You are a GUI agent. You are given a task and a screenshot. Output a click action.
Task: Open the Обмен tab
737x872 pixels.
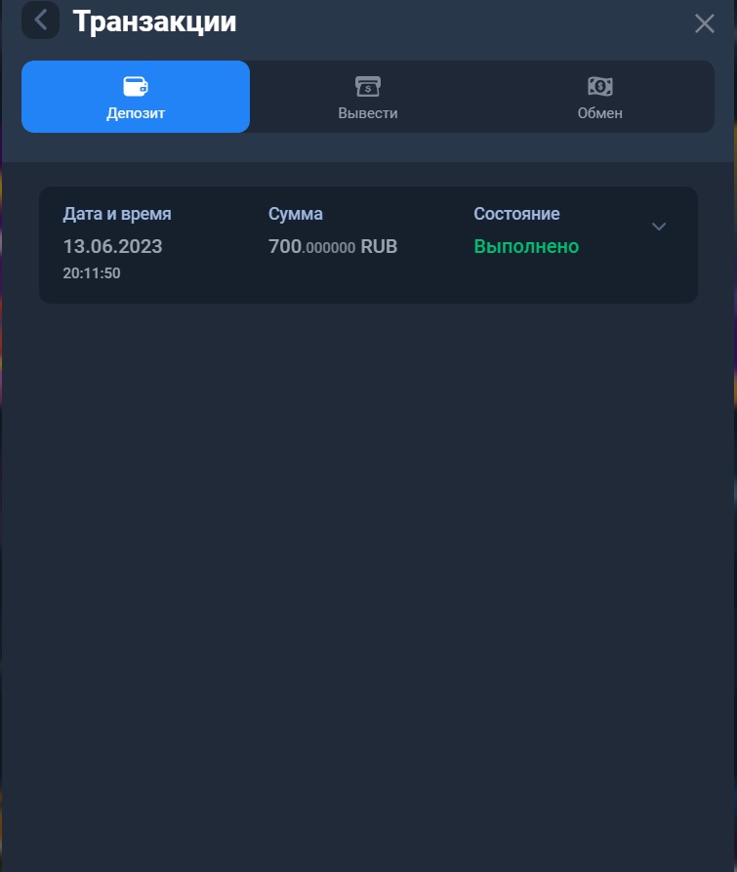599,97
